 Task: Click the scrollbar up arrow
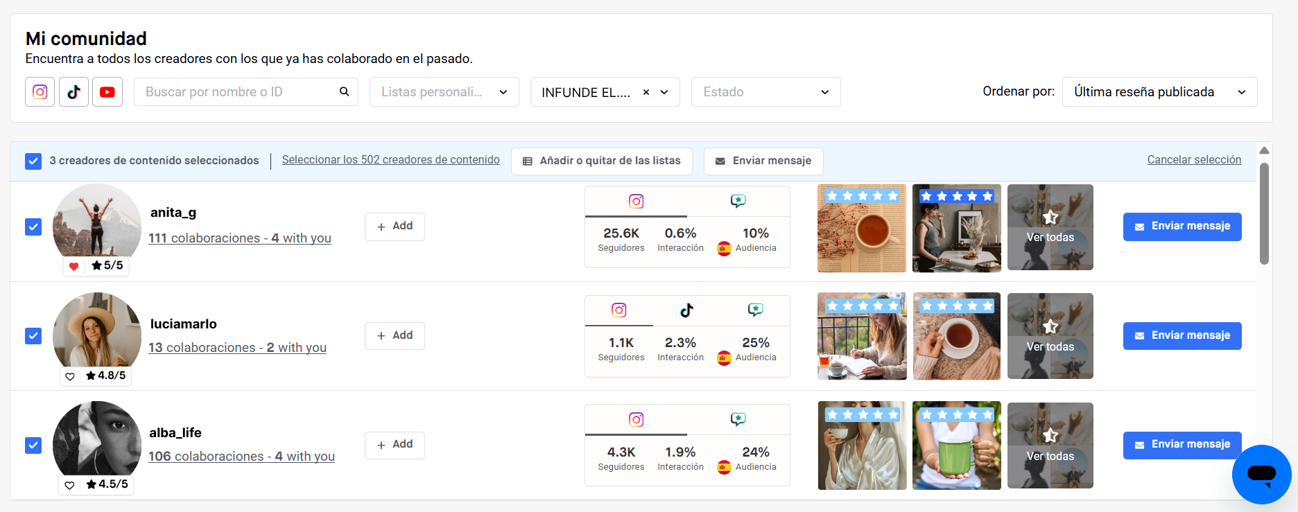1264,150
